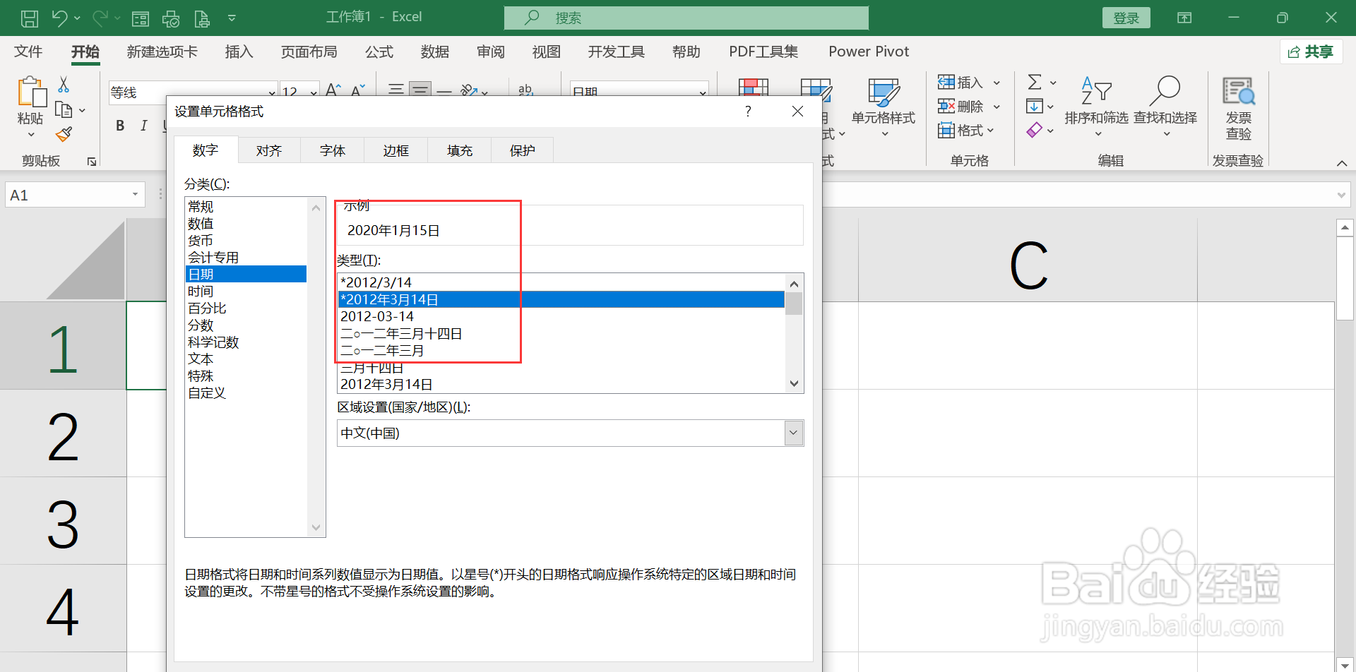Viewport: 1356px width, 672px height.
Task: Click the Format Painter brush icon
Action: point(64,134)
